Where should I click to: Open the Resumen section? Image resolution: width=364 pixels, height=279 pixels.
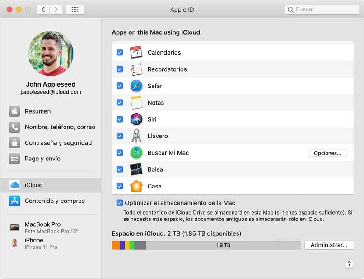[51, 111]
